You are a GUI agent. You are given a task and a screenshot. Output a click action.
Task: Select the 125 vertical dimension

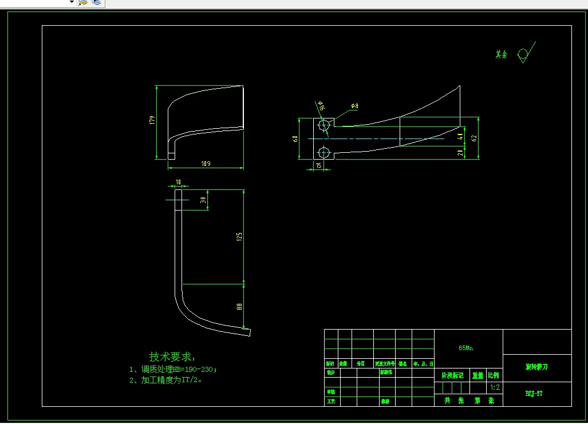pos(239,236)
